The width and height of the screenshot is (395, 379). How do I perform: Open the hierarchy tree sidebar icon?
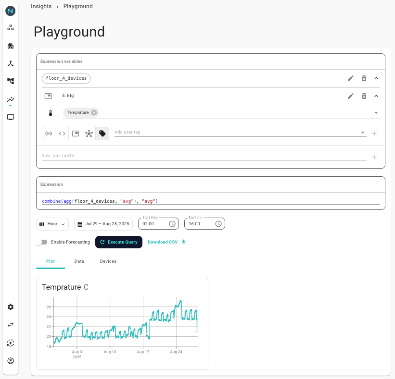tap(10, 81)
